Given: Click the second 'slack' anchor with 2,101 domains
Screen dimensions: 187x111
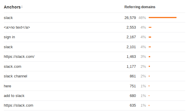Looking at the screenshot, I should click(x=8, y=47).
